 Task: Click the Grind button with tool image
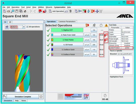click(x=74, y=96)
